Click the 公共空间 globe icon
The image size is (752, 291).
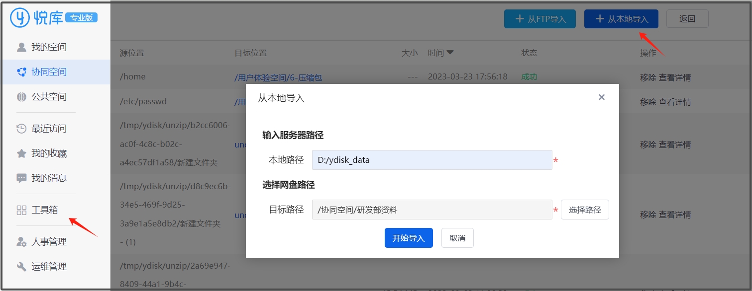(21, 97)
